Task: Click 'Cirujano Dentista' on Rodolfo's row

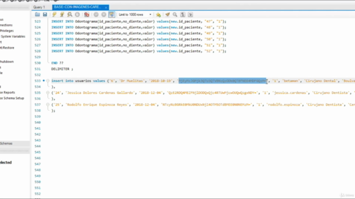Action: tap(324, 104)
